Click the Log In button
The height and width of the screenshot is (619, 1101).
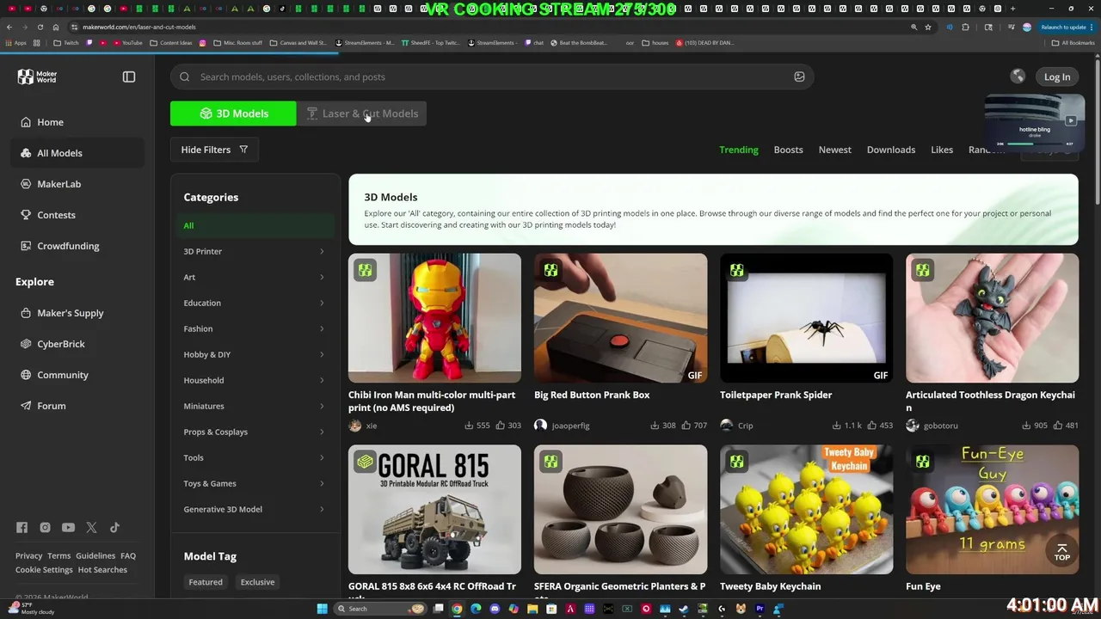coord(1057,77)
